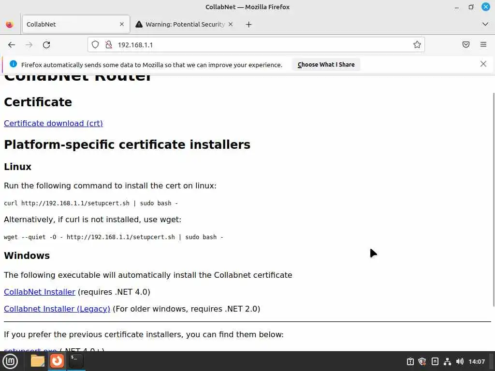495x371 pixels.
Task: Click the volume speaker tray icon
Action: [x=460, y=361]
